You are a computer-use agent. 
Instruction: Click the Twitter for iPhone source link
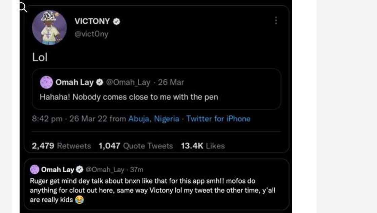coord(218,119)
